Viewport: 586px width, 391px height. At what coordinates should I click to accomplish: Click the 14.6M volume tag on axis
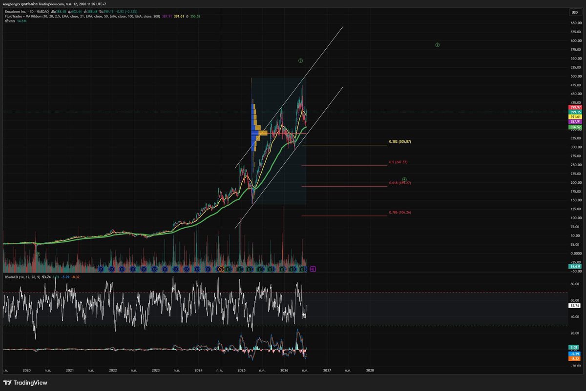pyautogui.click(x=574, y=267)
